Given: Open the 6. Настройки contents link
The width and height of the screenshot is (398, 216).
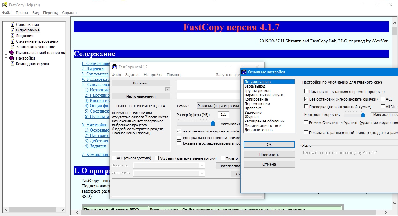Looking at the screenshot, I should (x=94, y=125).
